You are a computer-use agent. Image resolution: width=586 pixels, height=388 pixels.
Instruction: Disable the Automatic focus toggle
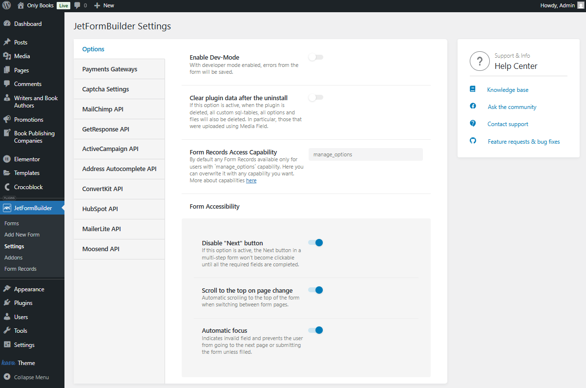(x=315, y=330)
